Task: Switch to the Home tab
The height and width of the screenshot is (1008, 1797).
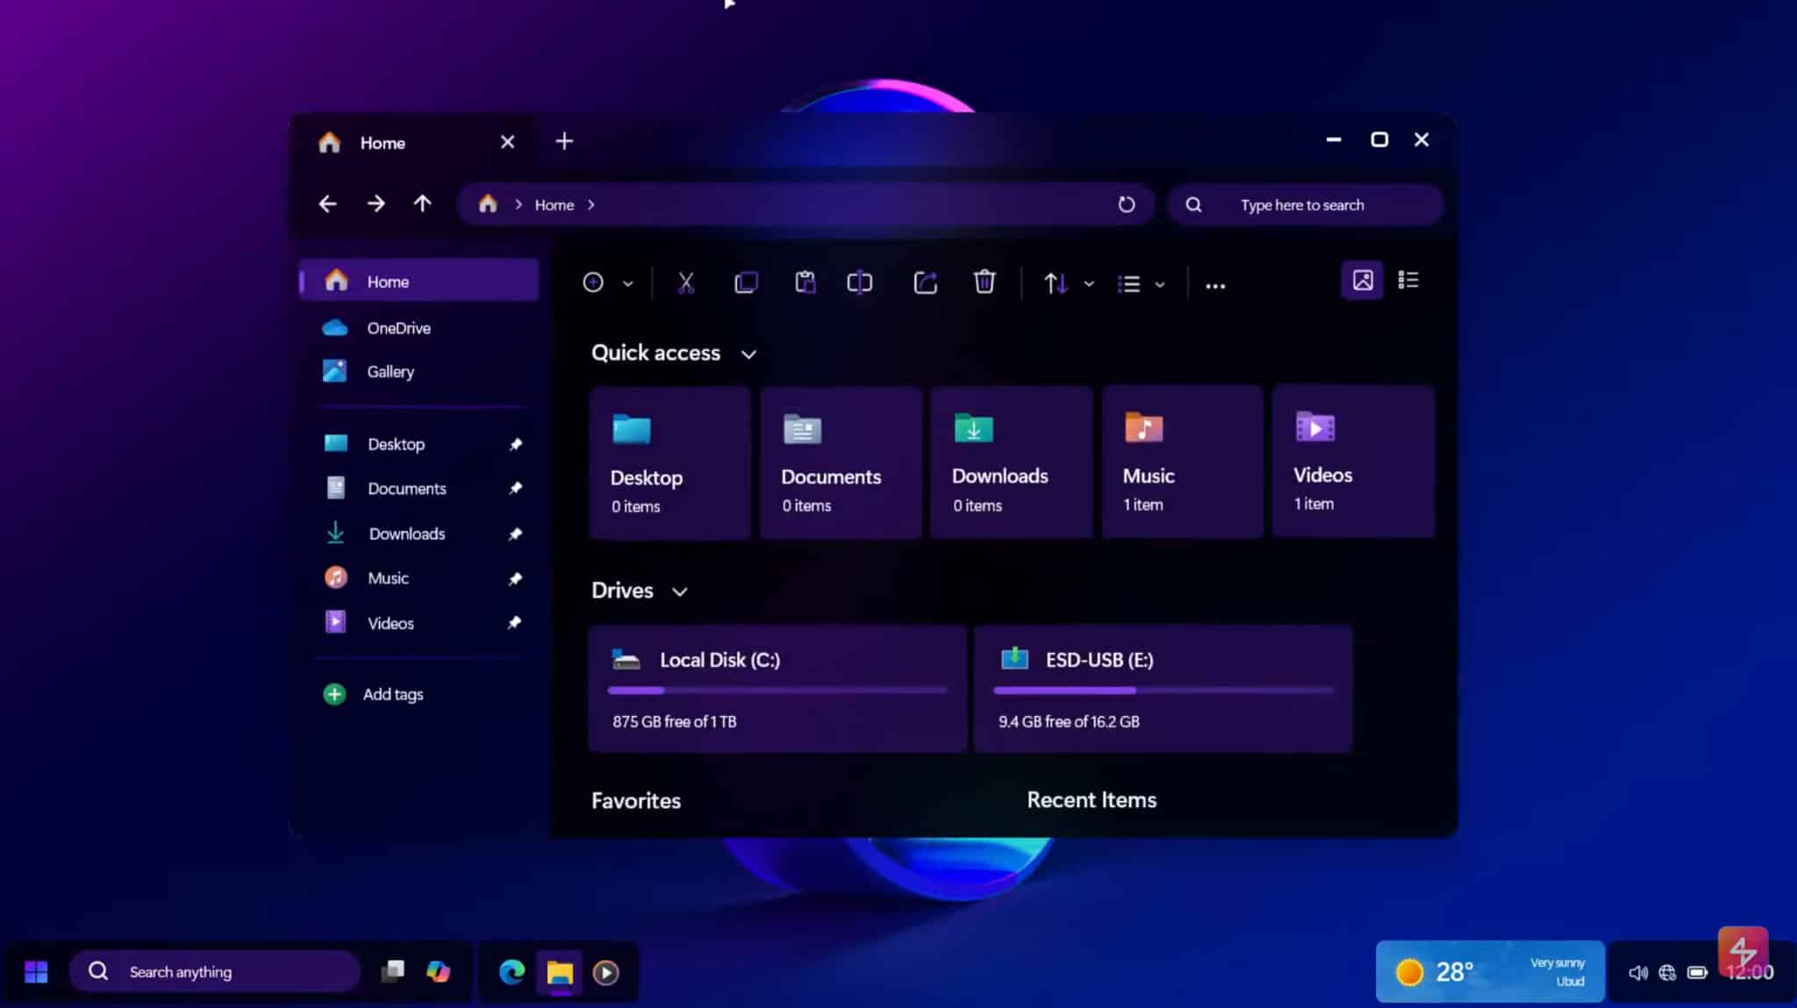Action: (382, 142)
